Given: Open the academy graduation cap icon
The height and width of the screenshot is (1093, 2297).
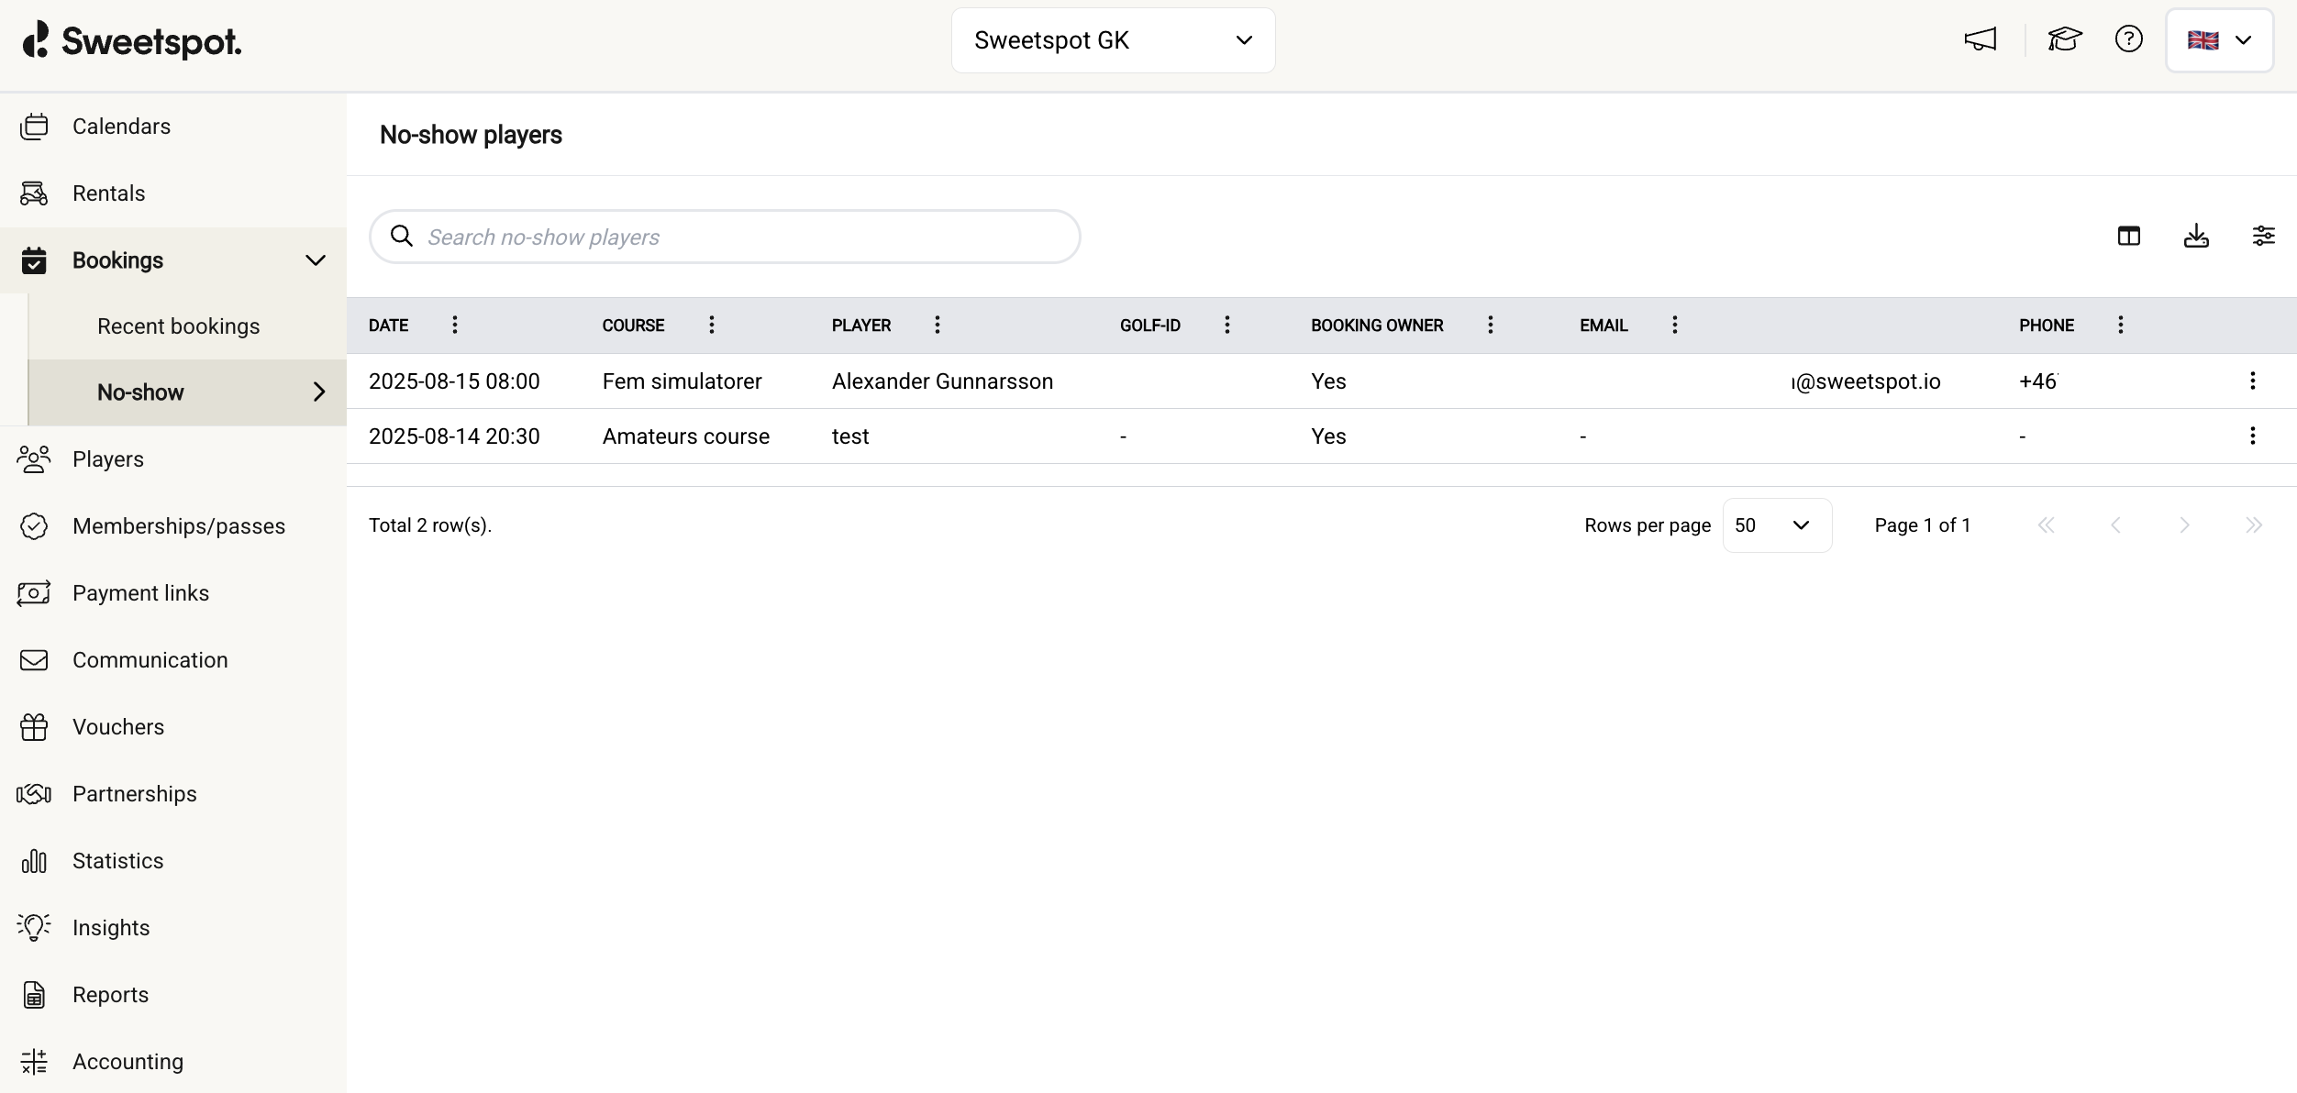Looking at the screenshot, I should coord(2064,39).
